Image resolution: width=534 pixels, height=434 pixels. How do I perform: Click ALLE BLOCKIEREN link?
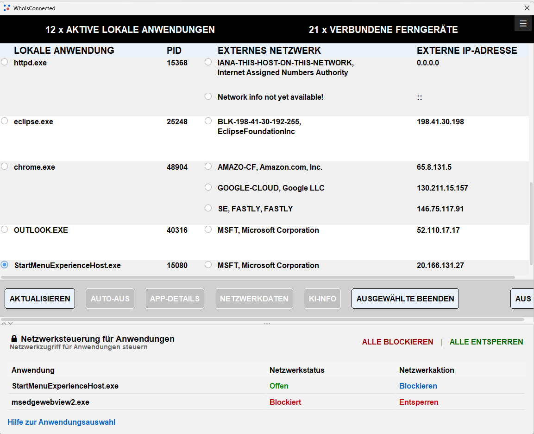397,342
